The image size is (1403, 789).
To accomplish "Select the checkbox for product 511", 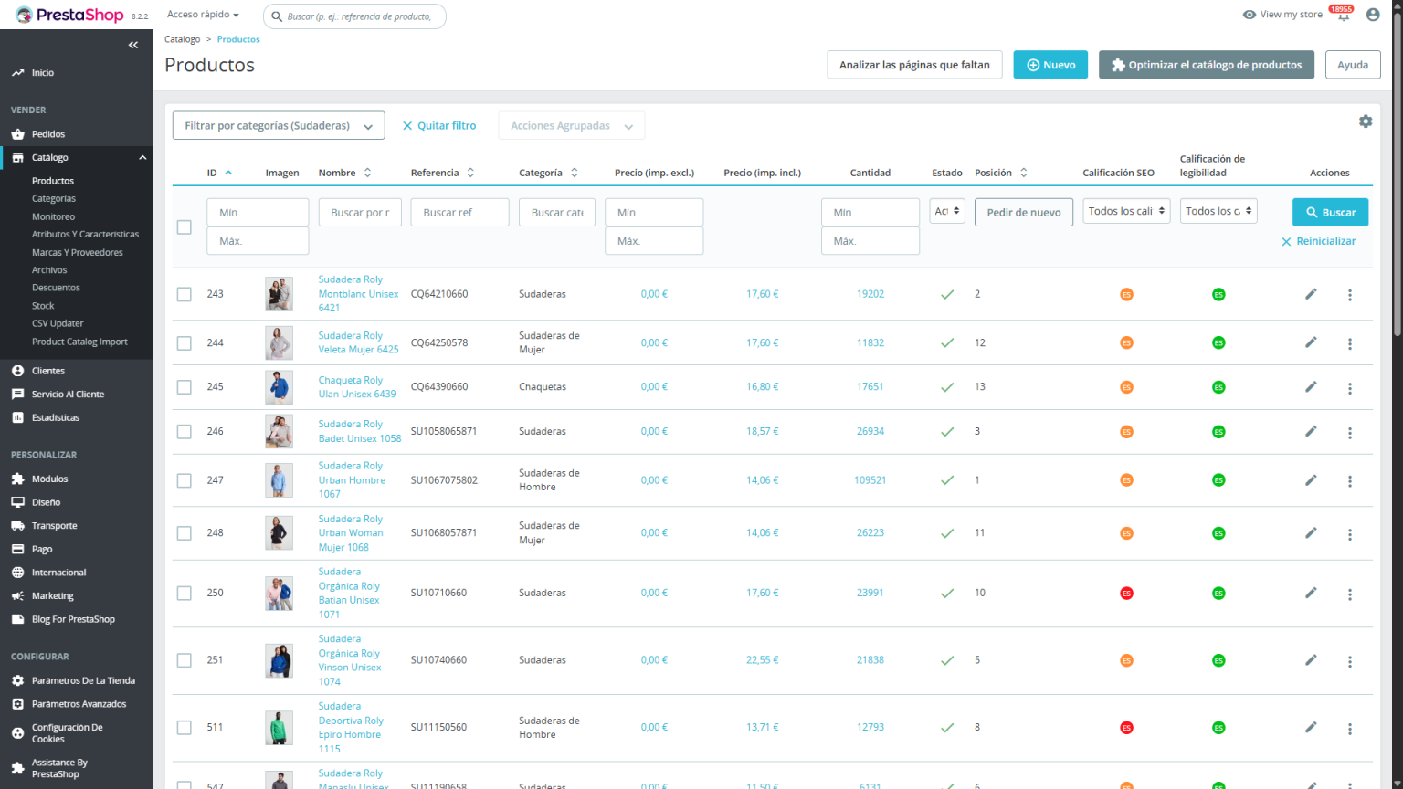I will coord(185,728).
